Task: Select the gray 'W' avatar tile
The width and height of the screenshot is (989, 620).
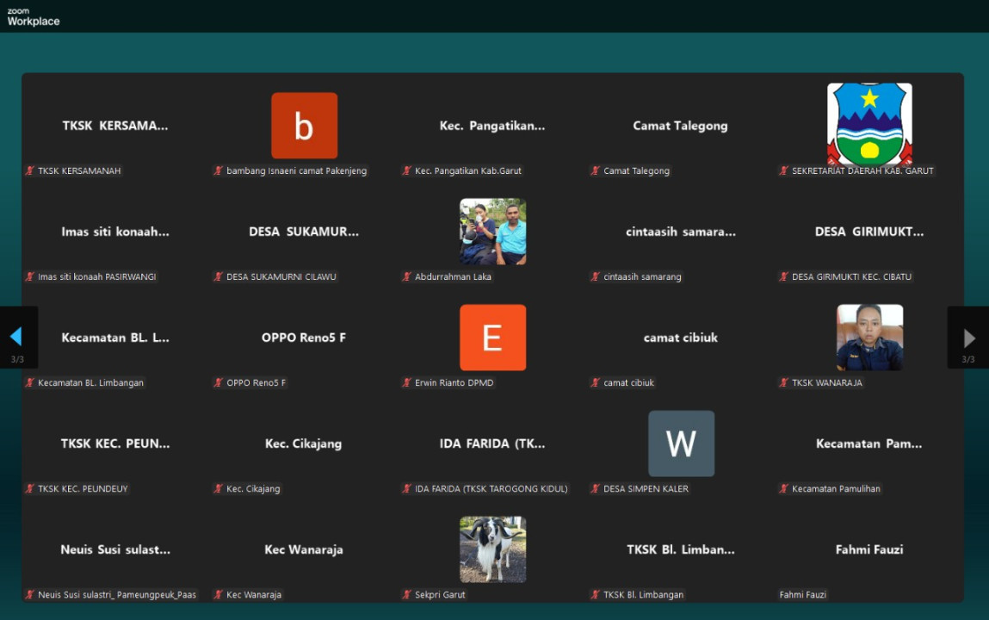Action: click(681, 443)
